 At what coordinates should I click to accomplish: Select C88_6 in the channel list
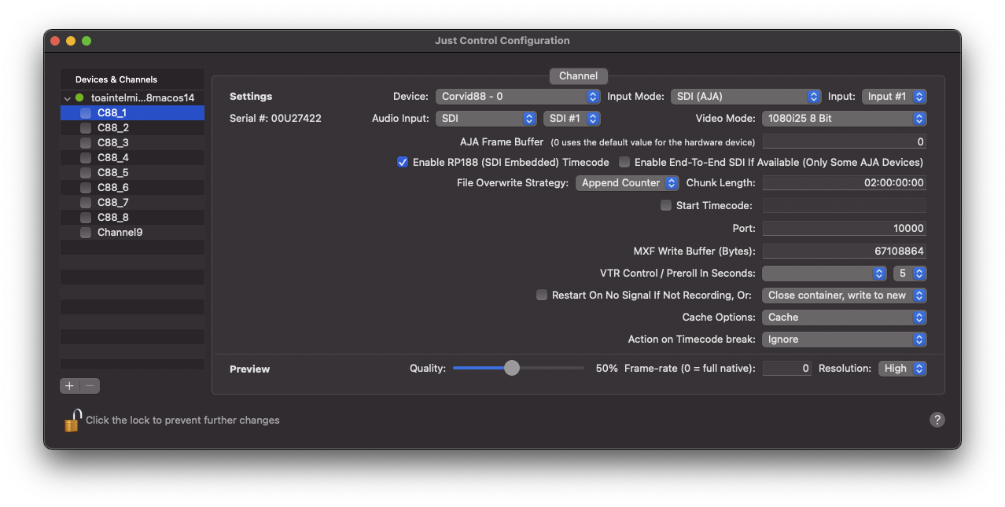click(132, 188)
